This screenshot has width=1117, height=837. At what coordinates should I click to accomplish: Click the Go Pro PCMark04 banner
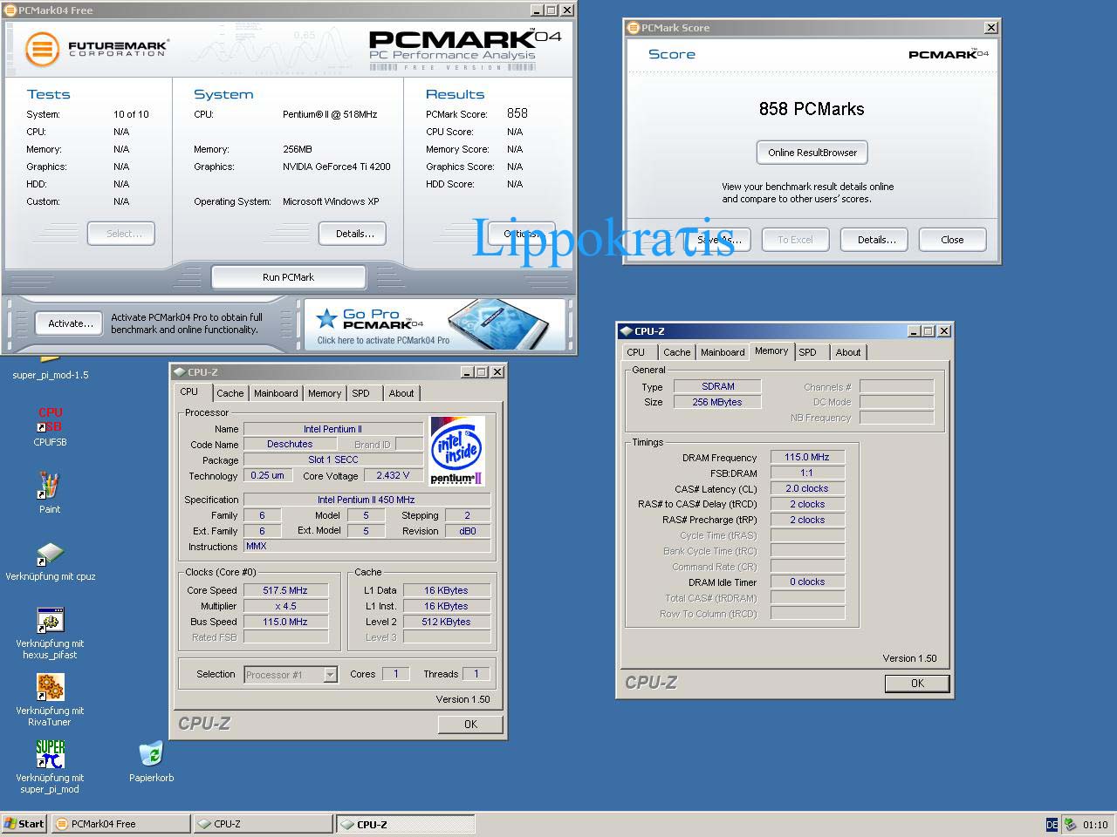point(434,324)
